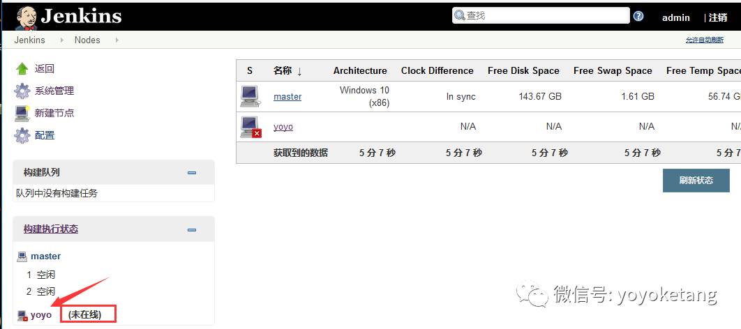Collapse the 构建队列 panel

tap(192, 173)
